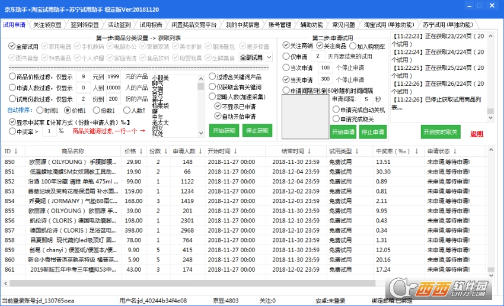Edit minimum price field showing 9

(84, 77)
